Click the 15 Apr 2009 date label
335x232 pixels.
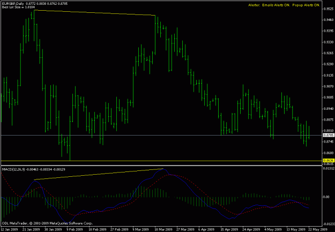tap(229, 230)
